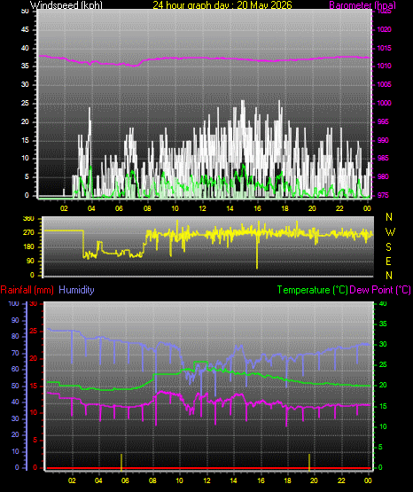Click the magenta 'Dew Point (°C)' legend label
The width and height of the screenshot is (413, 492).
point(380,290)
